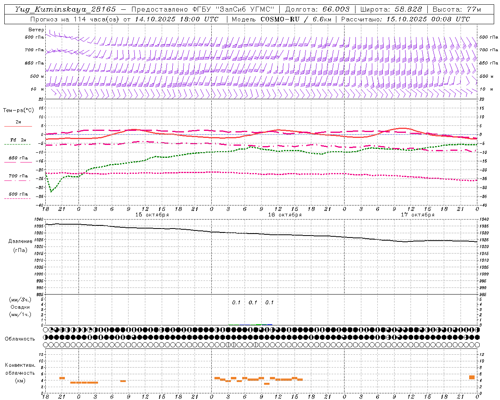Click the 985 value on left pressure axis
This screenshot has height=400, width=500.
pyautogui.click(x=39, y=295)
